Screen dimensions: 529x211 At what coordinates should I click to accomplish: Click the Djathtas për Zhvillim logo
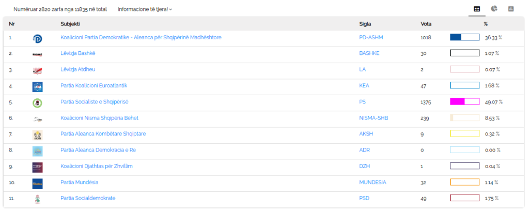[37, 167]
